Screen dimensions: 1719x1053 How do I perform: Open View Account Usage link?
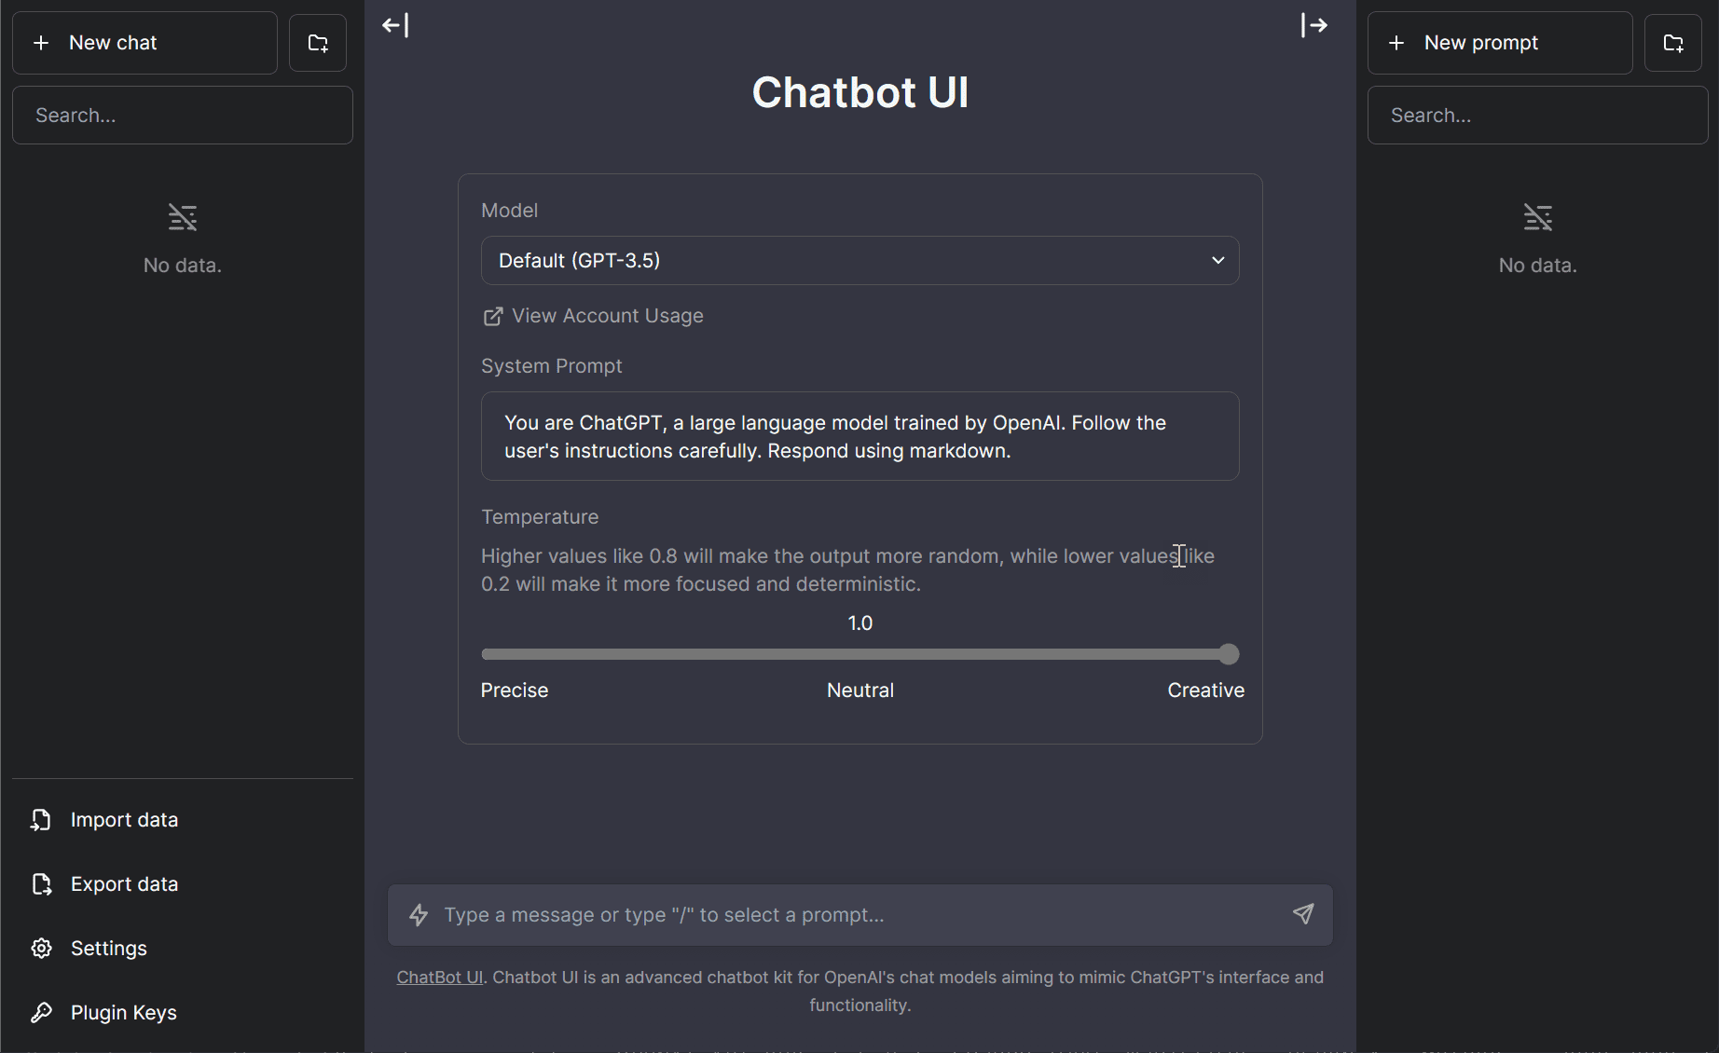click(607, 316)
